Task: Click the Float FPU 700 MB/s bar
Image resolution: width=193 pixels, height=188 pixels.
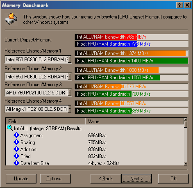Action: (132, 94)
